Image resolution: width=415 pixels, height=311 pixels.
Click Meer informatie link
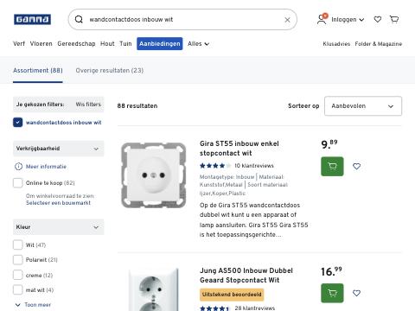click(x=46, y=167)
